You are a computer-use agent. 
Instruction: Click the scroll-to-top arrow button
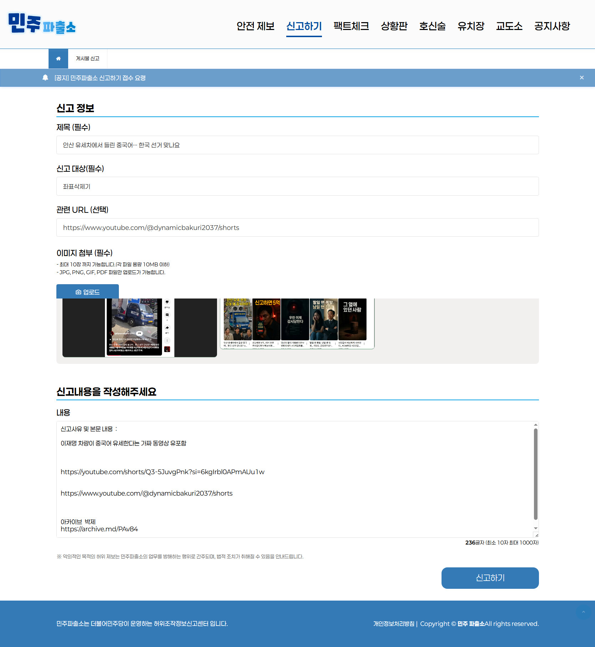pyautogui.click(x=584, y=612)
